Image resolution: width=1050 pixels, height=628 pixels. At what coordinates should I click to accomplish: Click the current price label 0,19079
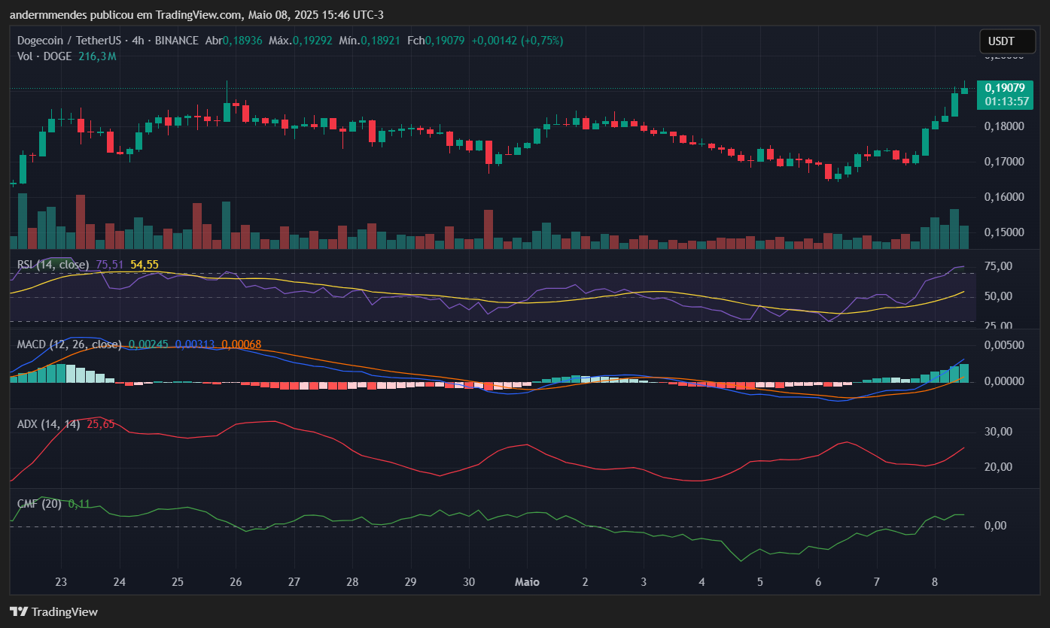(x=1004, y=88)
